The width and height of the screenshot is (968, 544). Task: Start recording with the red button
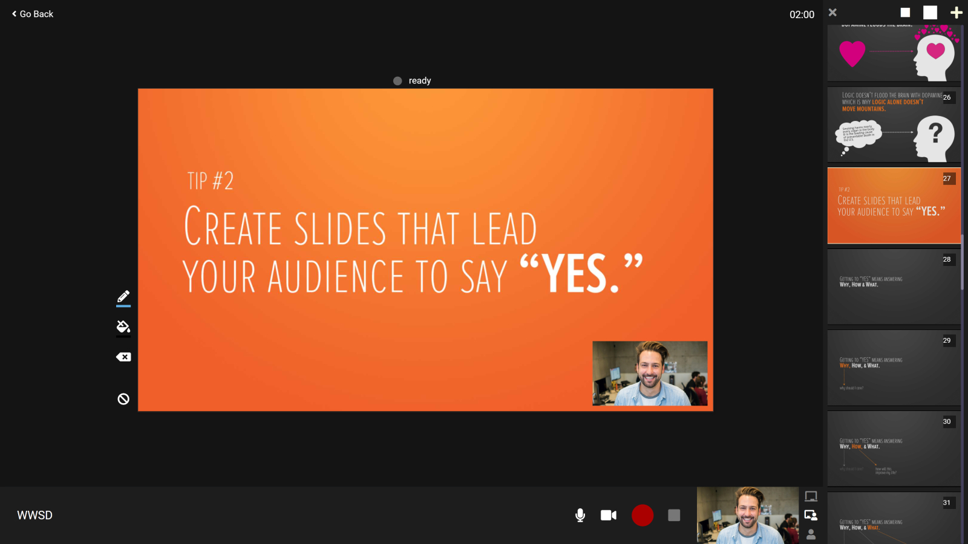643,516
